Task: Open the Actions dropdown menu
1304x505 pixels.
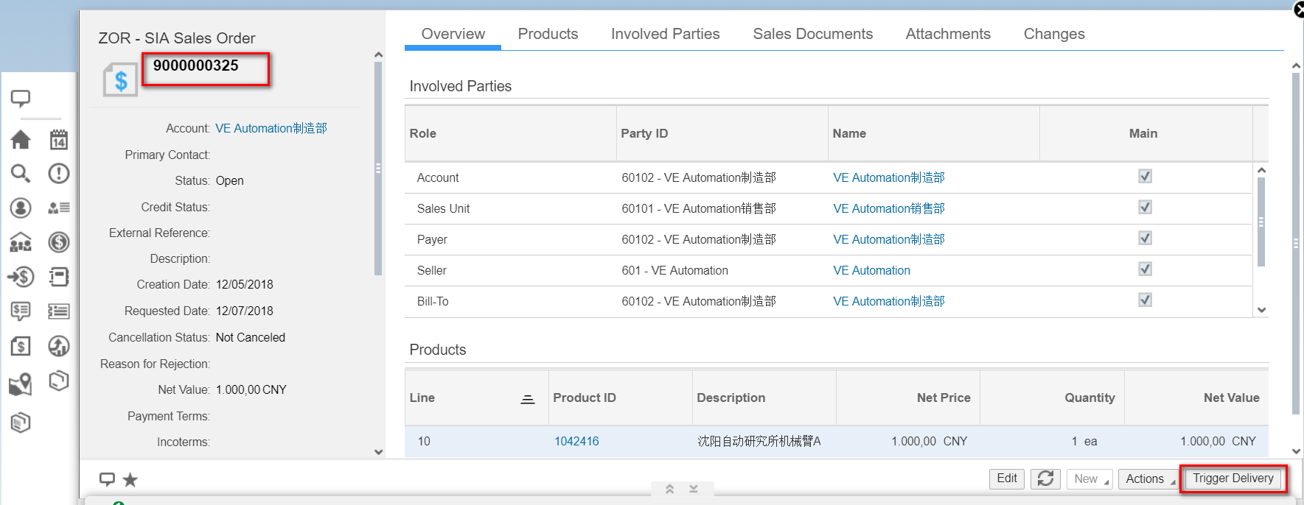Action: [1148, 478]
